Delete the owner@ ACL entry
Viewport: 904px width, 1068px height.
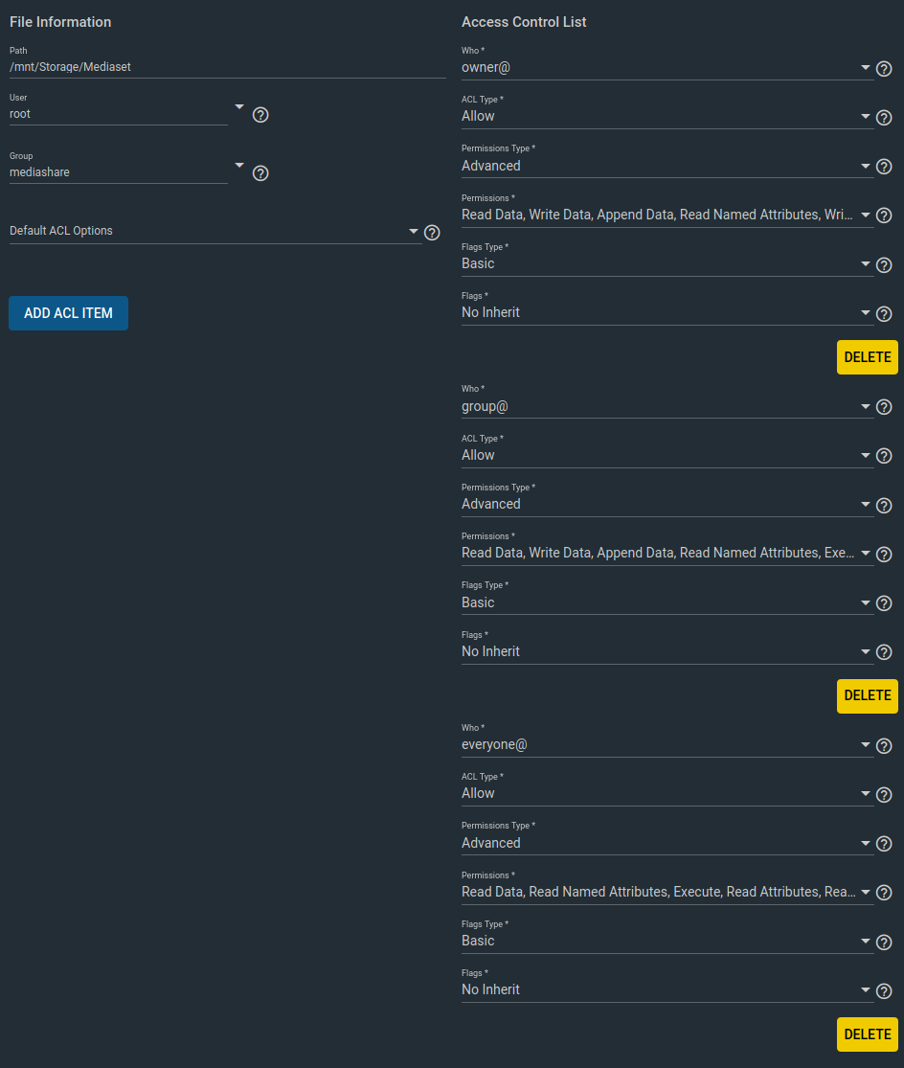point(868,357)
